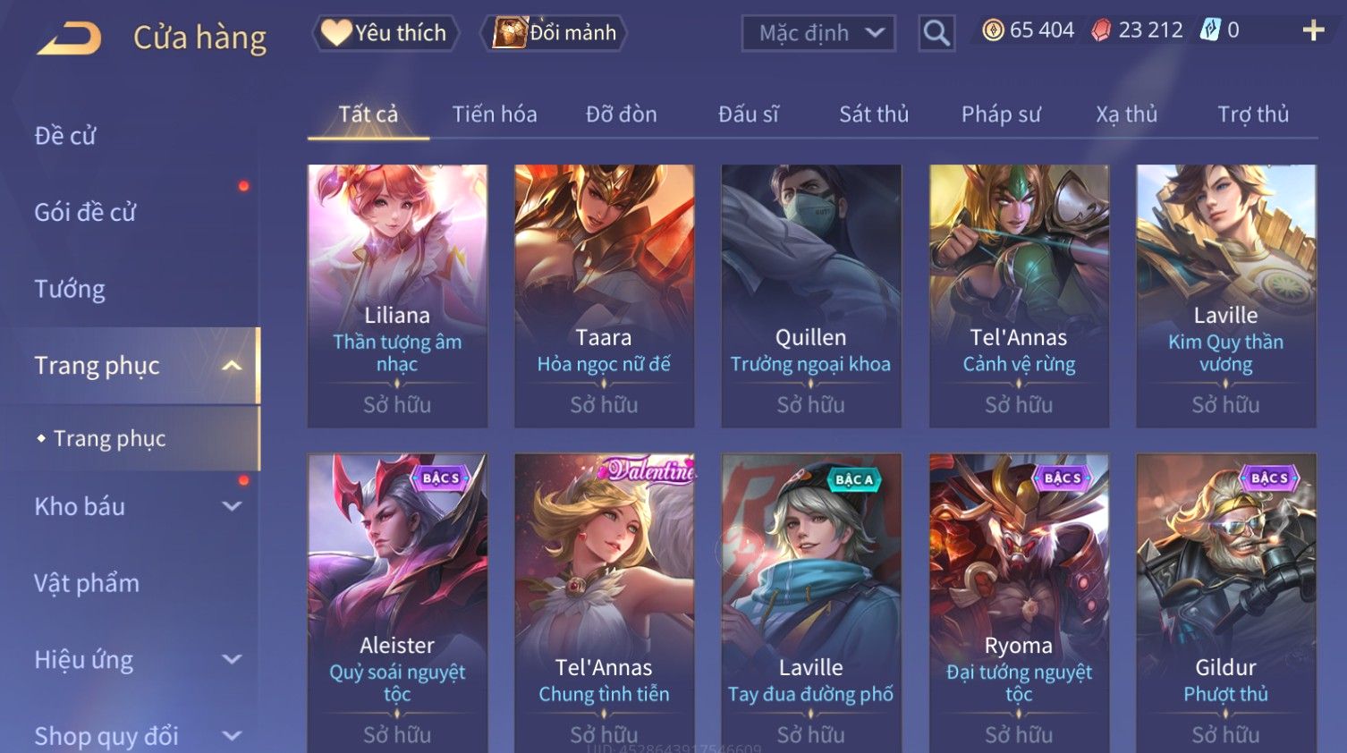This screenshot has height=753, width=1347.
Task: Switch to the Sát thủ tab
Action: pos(874,114)
